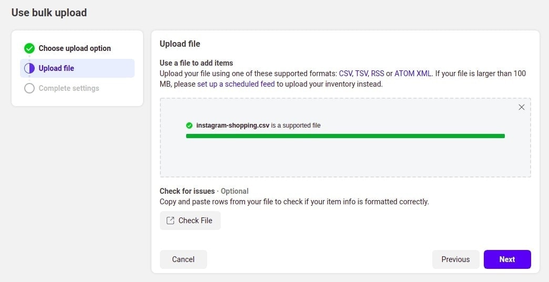Open the CSV format link
Screen dimensions: 549x282
click(x=345, y=74)
